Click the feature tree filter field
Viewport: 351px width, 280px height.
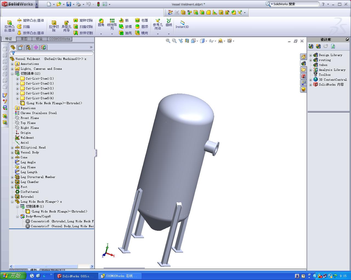[52, 53]
